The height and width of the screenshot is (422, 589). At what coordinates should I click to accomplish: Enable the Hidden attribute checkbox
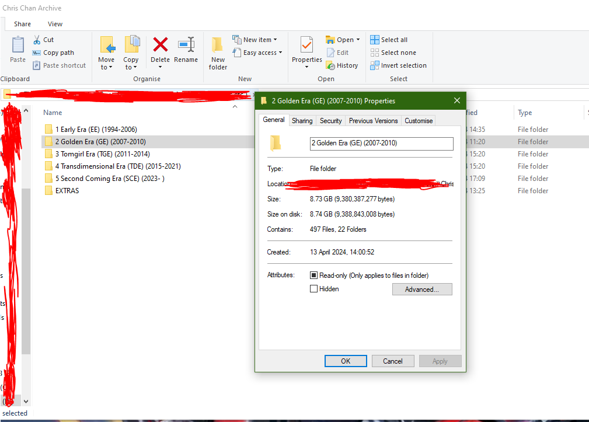tap(313, 289)
